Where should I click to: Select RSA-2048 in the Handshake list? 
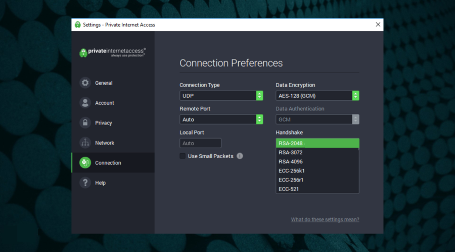(x=317, y=143)
